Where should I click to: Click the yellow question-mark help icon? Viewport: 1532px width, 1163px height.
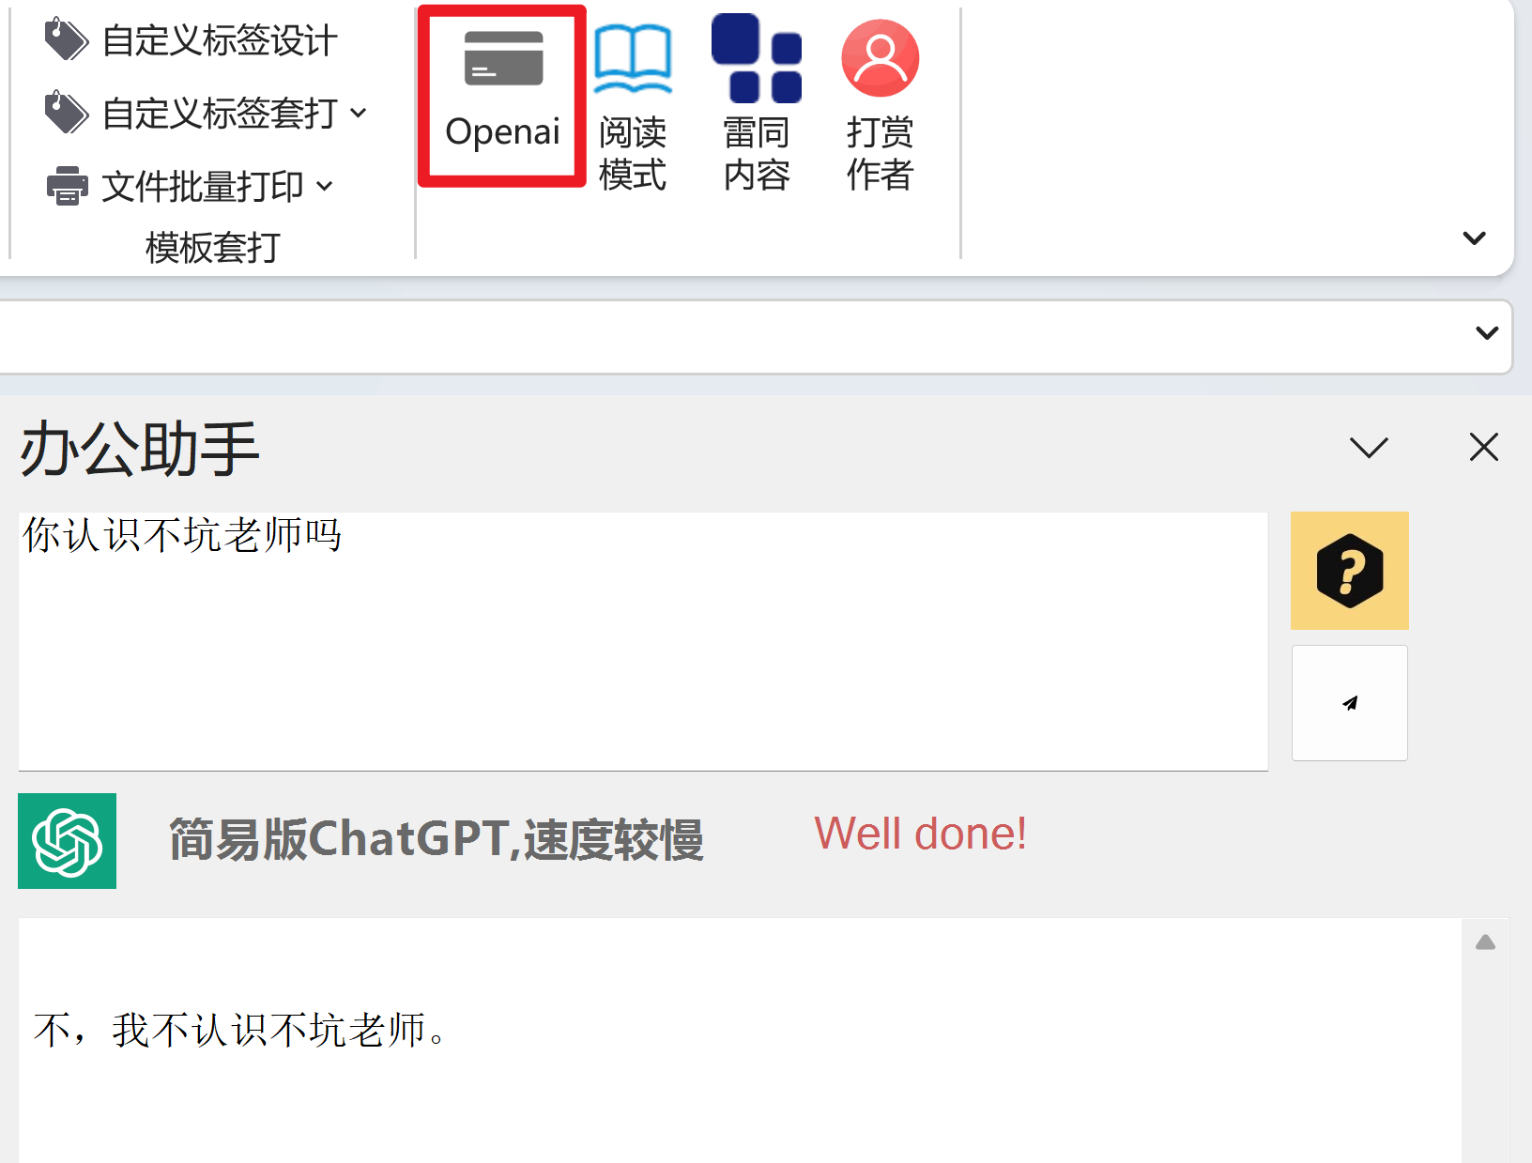pyautogui.click(x=1349, y=571)
